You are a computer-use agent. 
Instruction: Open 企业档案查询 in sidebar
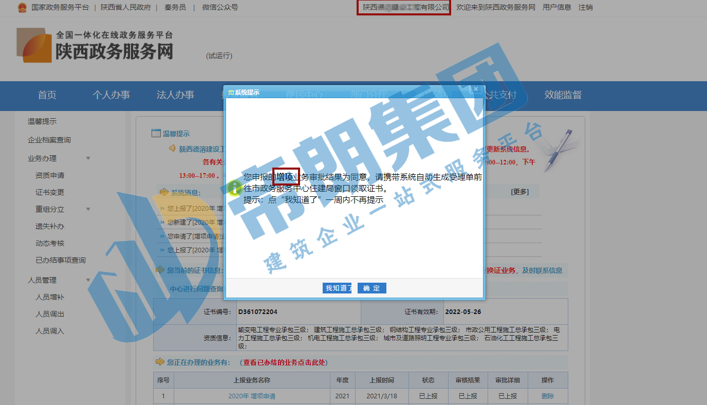click(49, 140)
